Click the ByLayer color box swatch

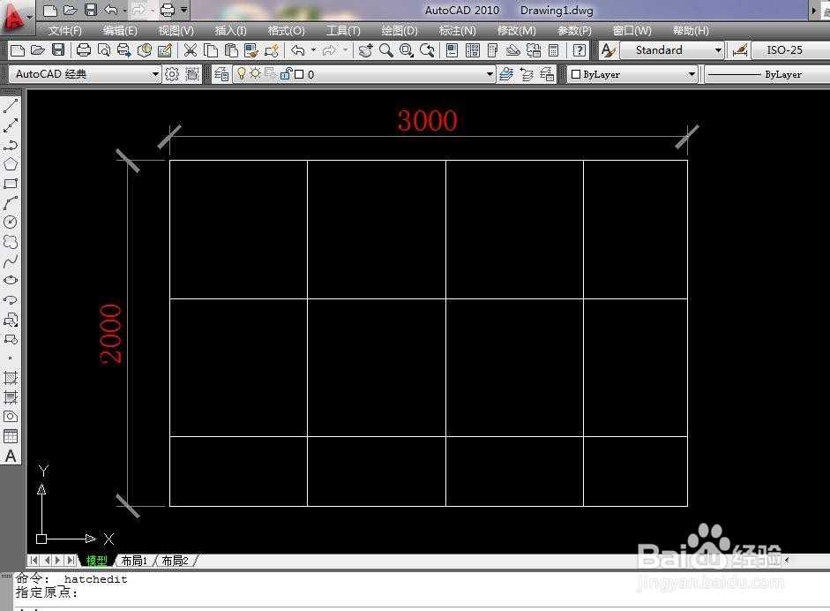pos(576,75)
